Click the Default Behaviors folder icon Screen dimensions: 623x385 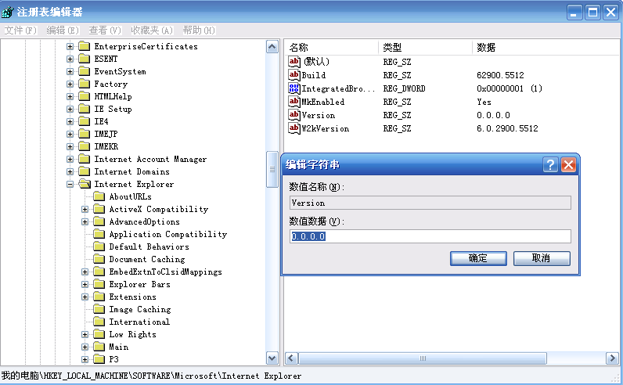pos(99,246)
